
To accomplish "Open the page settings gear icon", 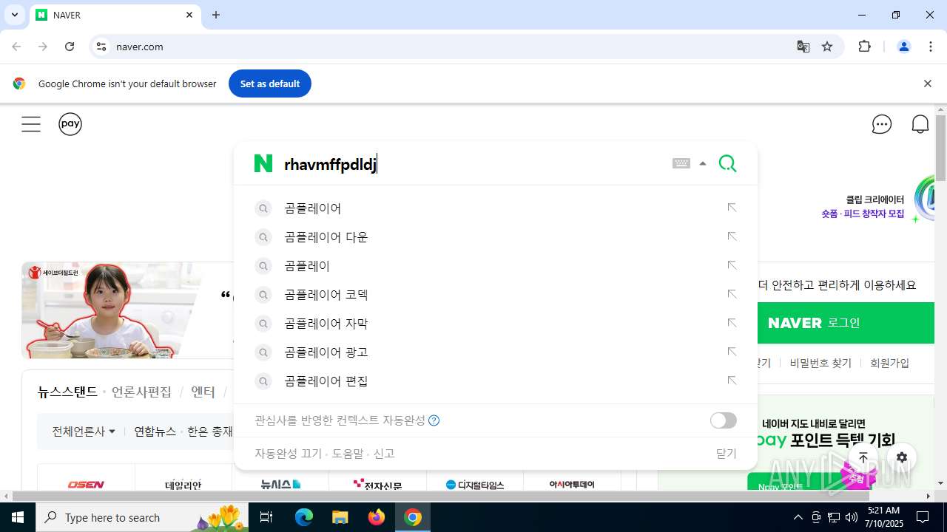I will [x=901, y=457].
